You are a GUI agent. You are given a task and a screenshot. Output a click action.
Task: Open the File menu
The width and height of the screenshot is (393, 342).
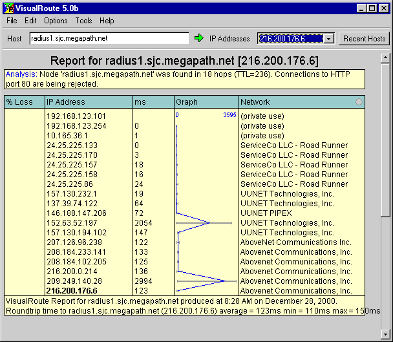coord(12,21)
